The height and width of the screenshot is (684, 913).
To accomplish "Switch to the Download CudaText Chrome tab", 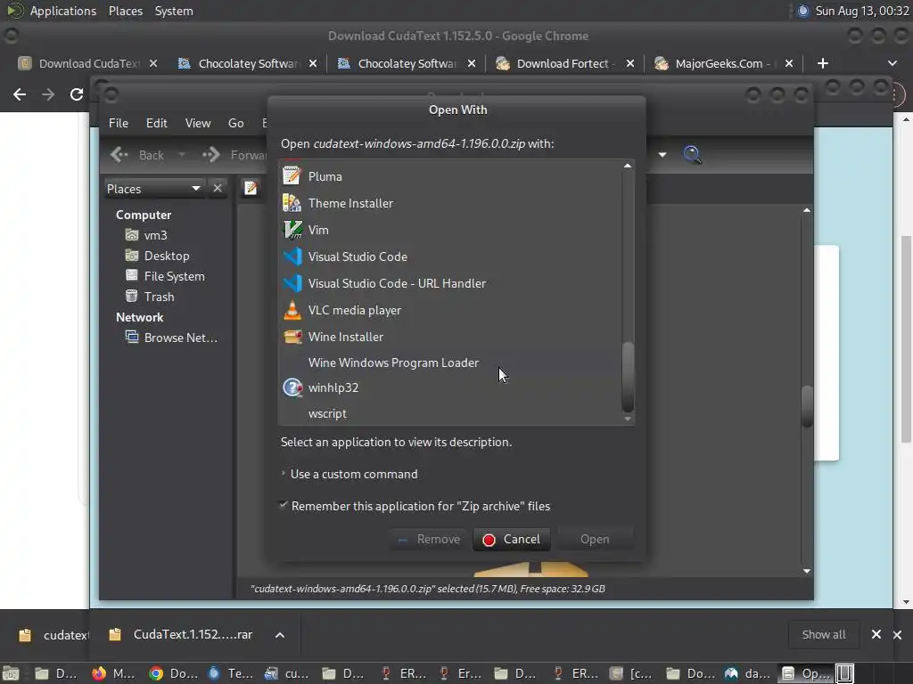I will pos(88,63).
